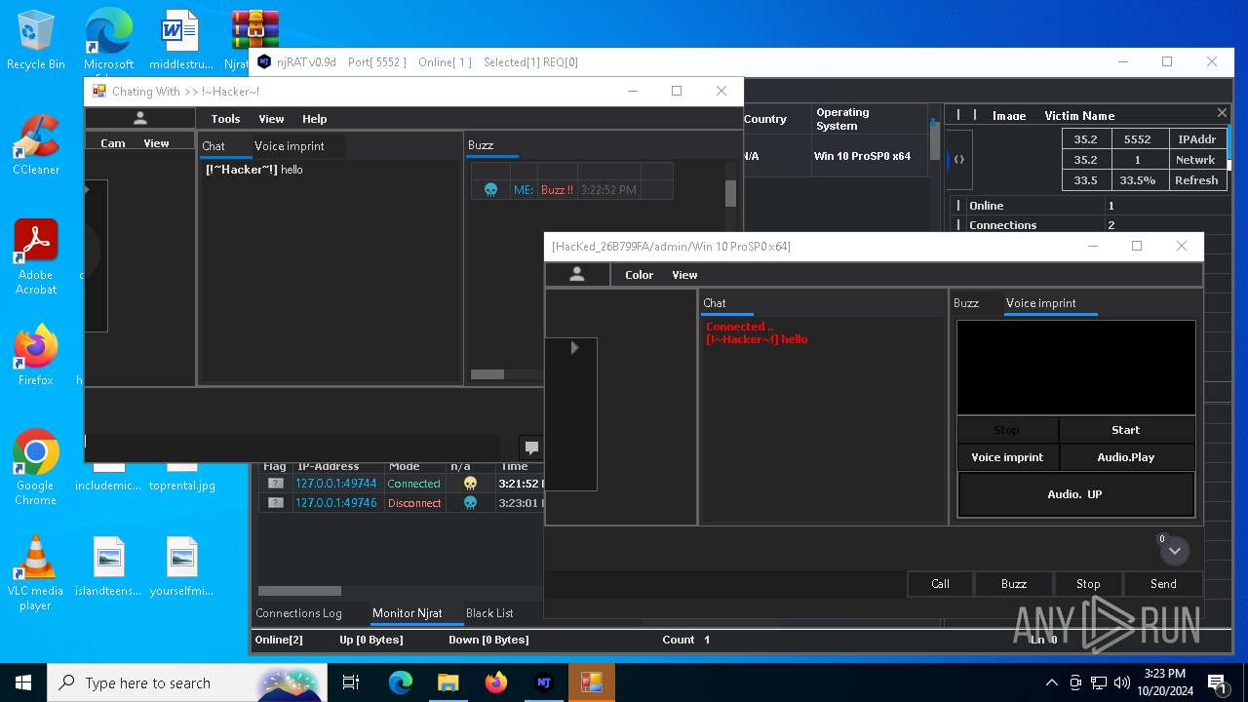Click flag icon of 127.0.0.1:49744 row

pos(276,484)
